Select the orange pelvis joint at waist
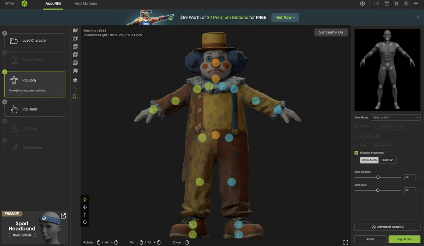 (x=216, y=135)
